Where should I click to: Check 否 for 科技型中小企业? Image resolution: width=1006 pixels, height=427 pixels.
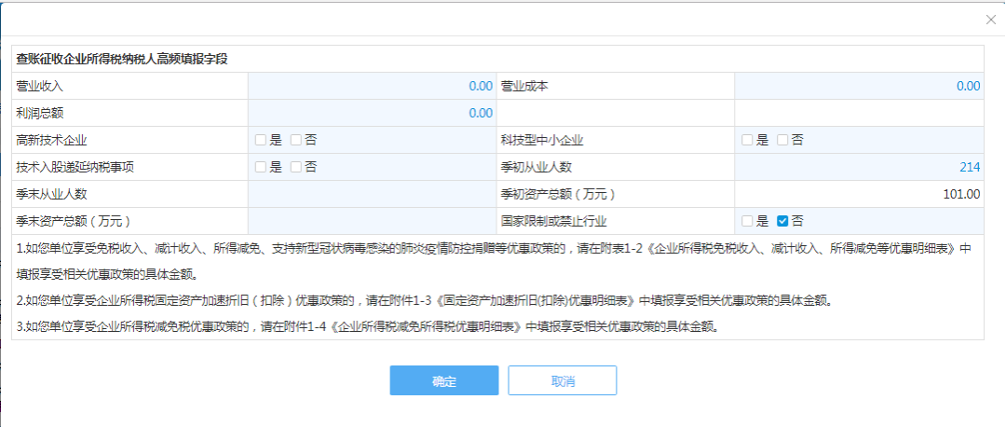782,140
